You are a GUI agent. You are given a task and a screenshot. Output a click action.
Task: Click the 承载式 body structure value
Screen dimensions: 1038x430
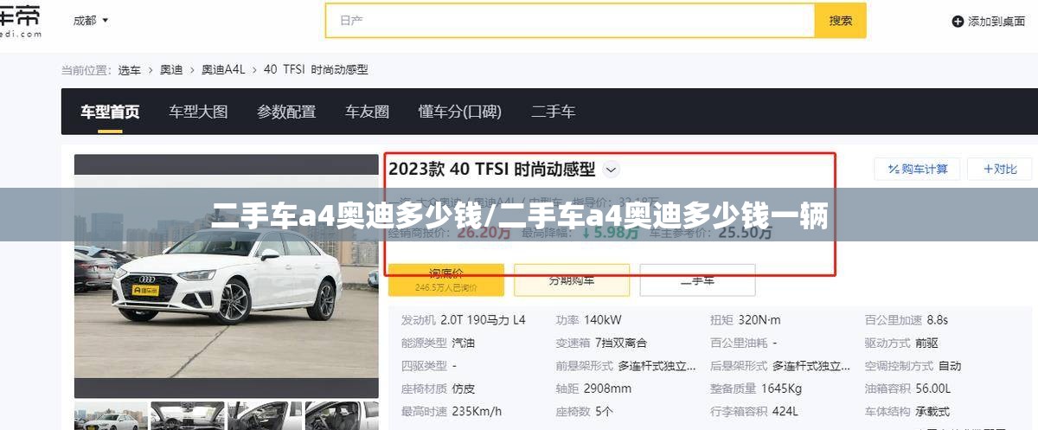click(932, 411)
